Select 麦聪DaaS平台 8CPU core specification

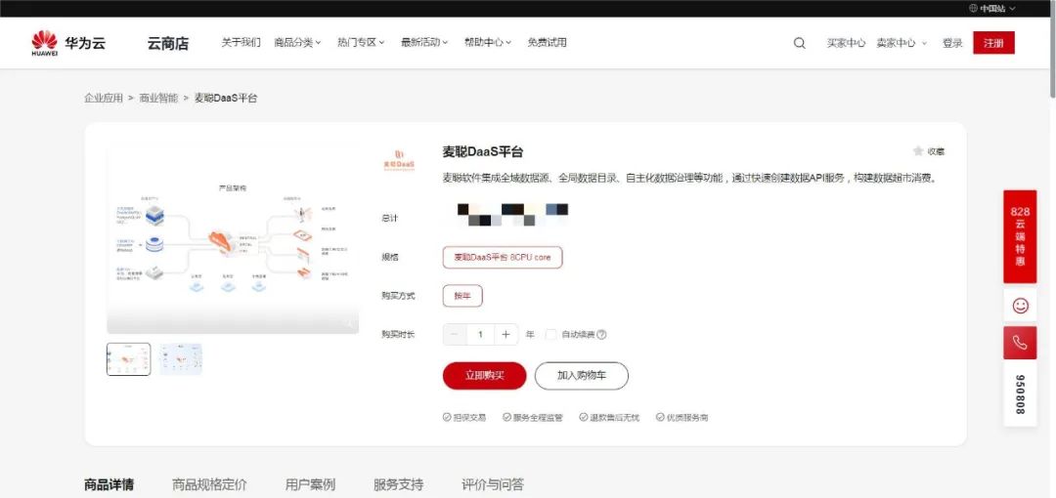click(503, 257)
